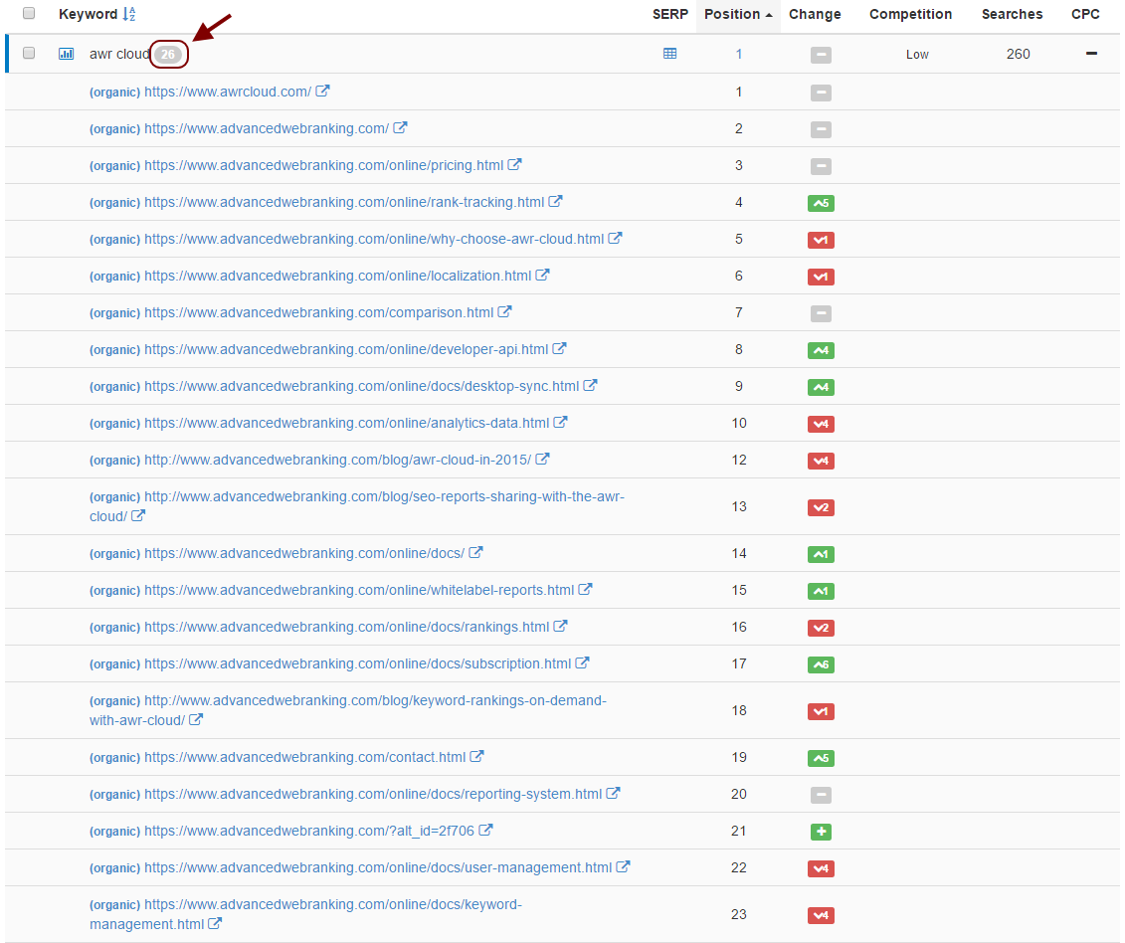
Task: Open external link icon for docs/rankings.html
Action: (x=560, y=627)
